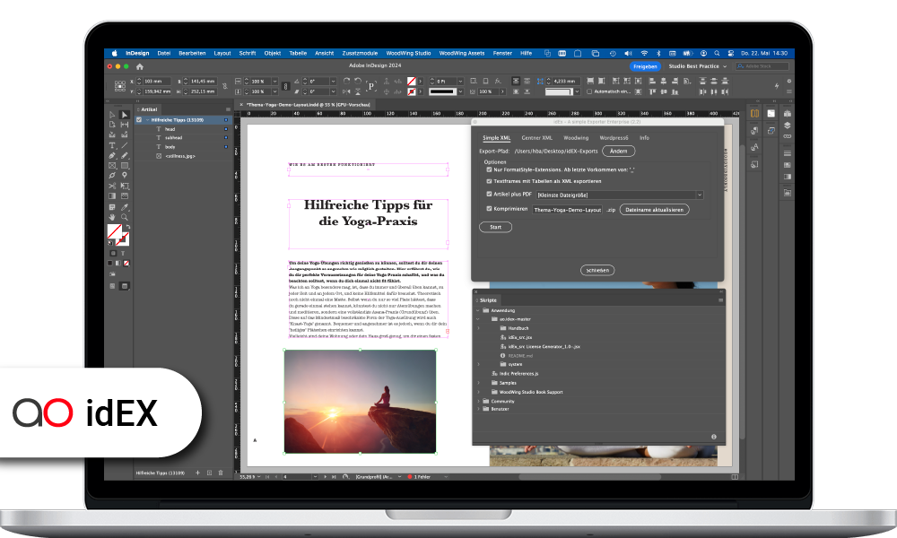Switch to the Woodwing tab in idEx dialog

[x=576, y=138]
